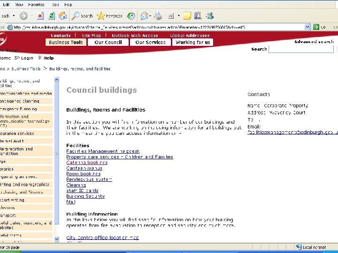Expand the Mail icon dropdown arrow
338x253 pixels.
pos(150,16)
